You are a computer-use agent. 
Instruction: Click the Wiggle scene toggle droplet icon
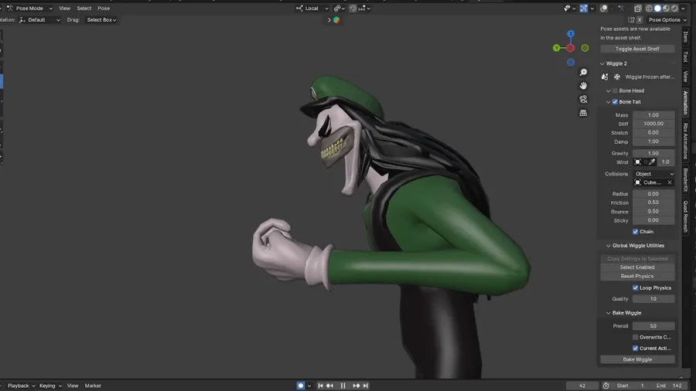pos(605,76)
